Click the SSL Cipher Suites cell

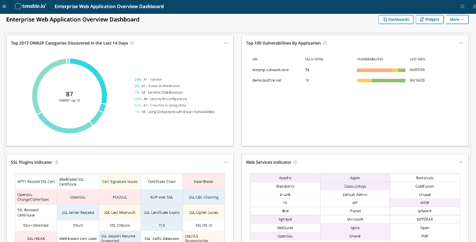coord(203,212)
